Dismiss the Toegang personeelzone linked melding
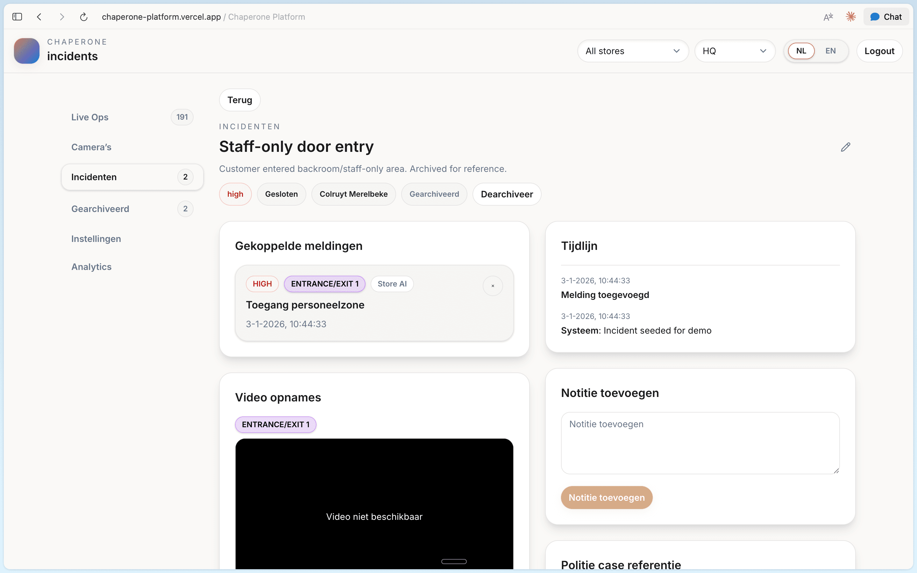The height and width of the screenshot is (573, 917). coord(493,286)
